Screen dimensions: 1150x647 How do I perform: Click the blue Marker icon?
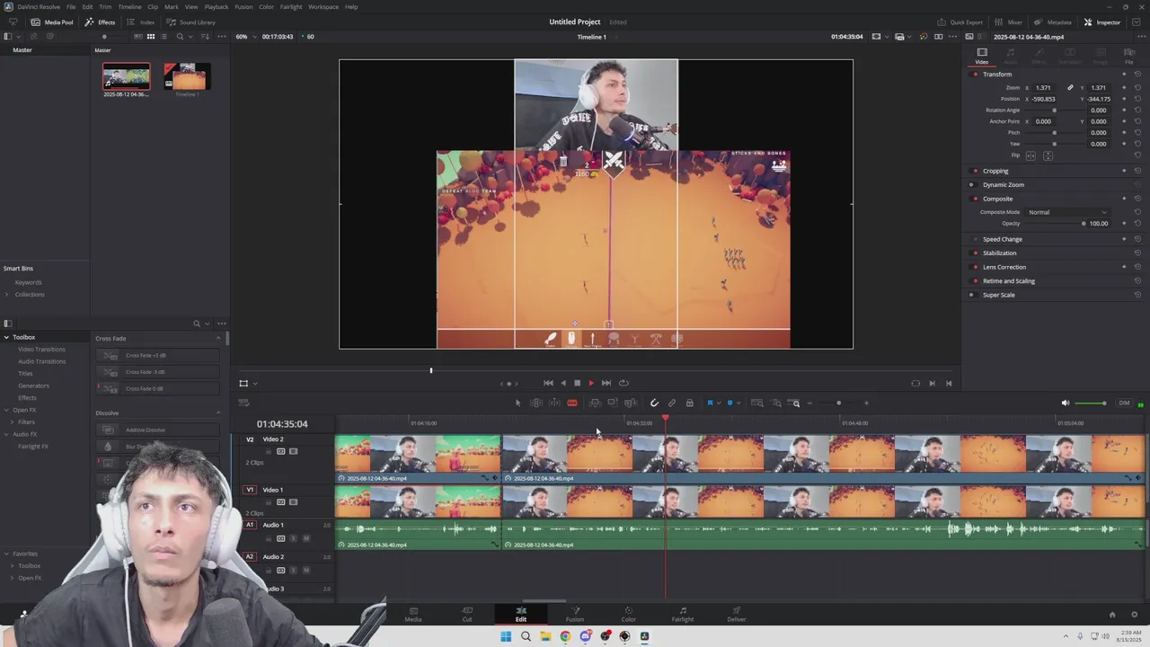point(730,403)
